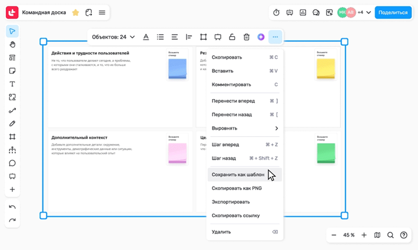
Task: Open the chat comments icon in the top bar
Action: click(316, 12)
